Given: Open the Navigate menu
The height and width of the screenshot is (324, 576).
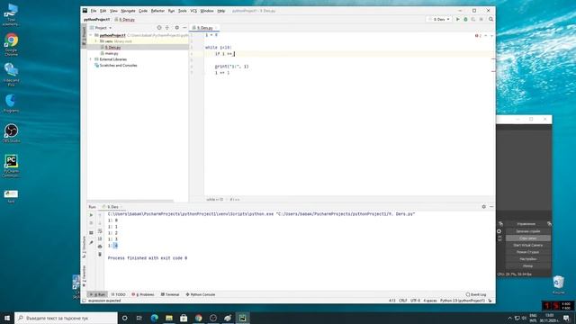Looking at the screenshot, I should 128,11.
